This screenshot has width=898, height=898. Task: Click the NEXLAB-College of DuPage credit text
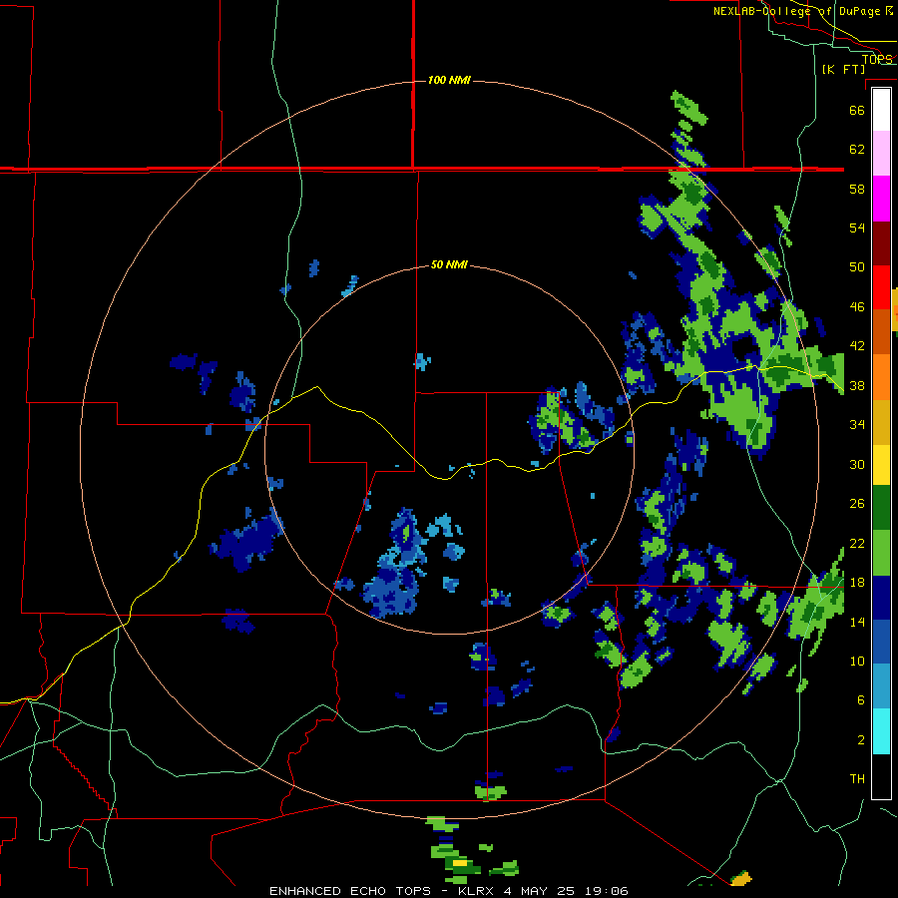(802, 11)
